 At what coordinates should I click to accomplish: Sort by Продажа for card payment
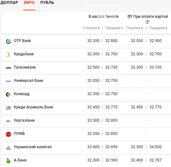[x=158, y=28]
